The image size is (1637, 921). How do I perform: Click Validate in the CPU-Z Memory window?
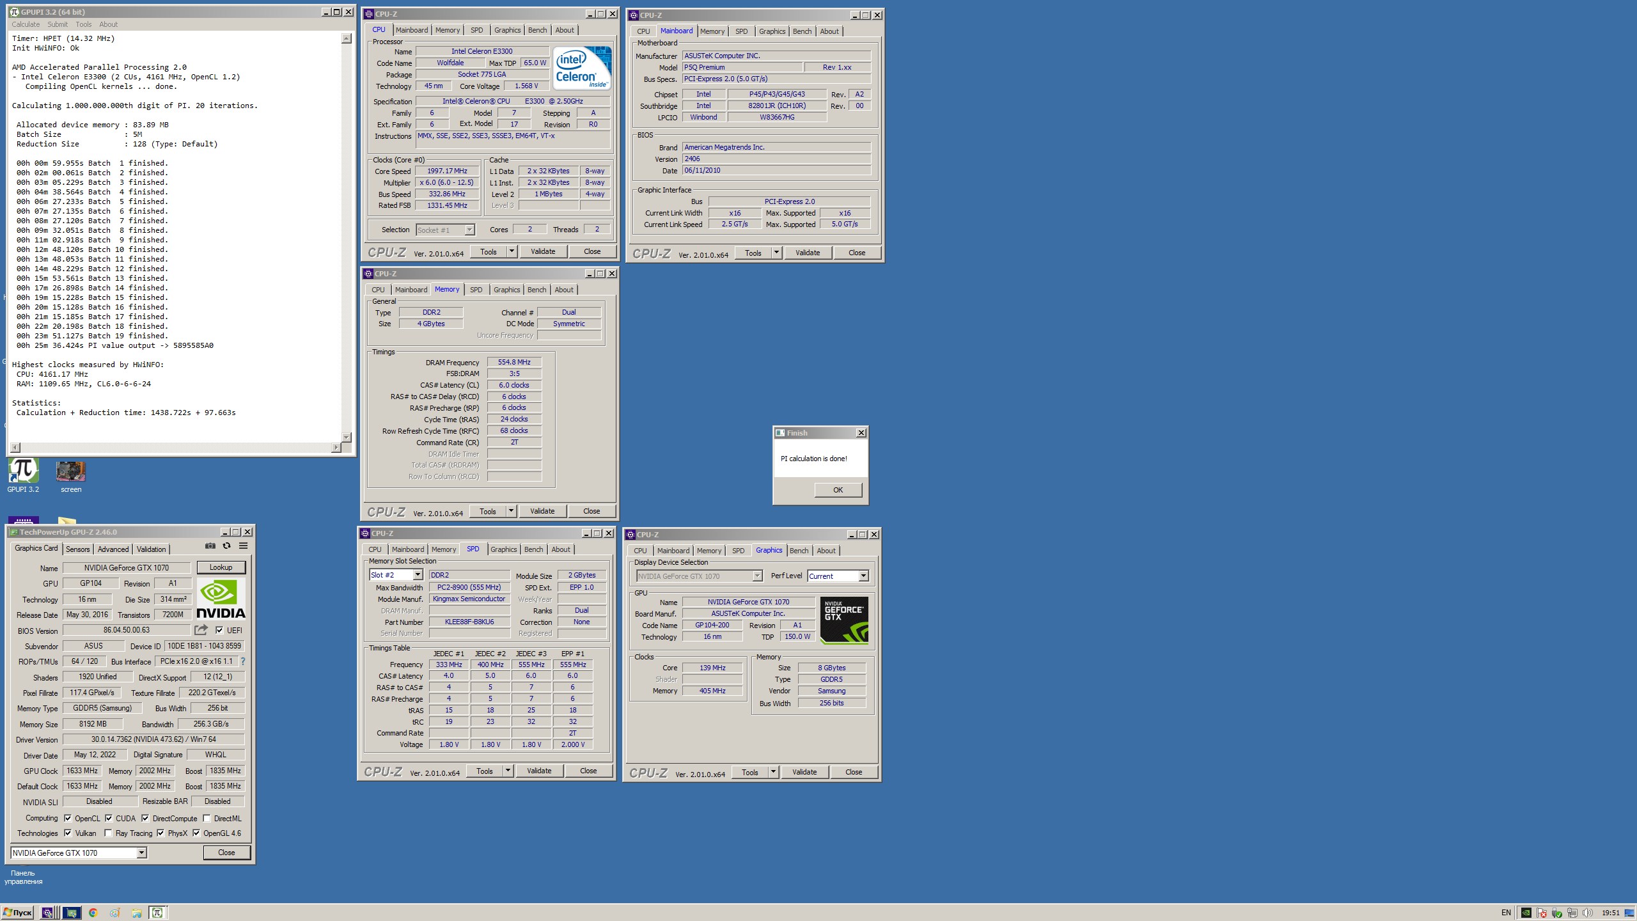tap(542, 511)
